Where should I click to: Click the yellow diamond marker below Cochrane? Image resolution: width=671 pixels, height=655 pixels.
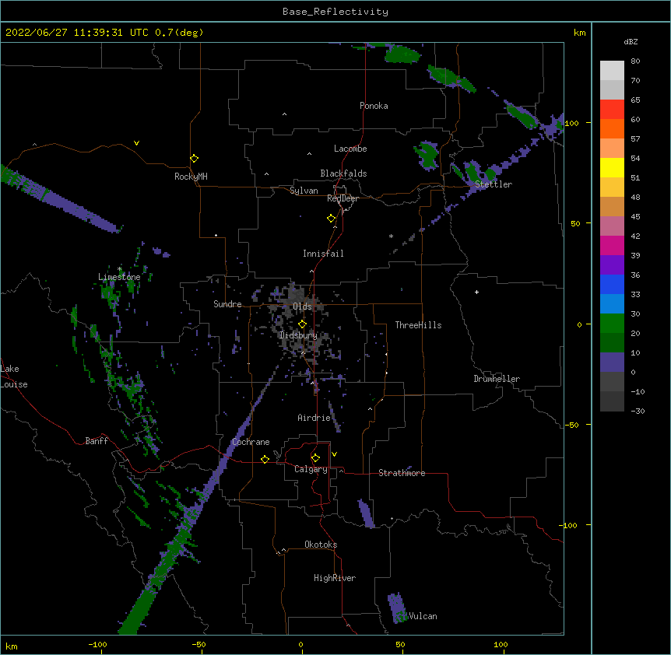[x=265, y=459]
